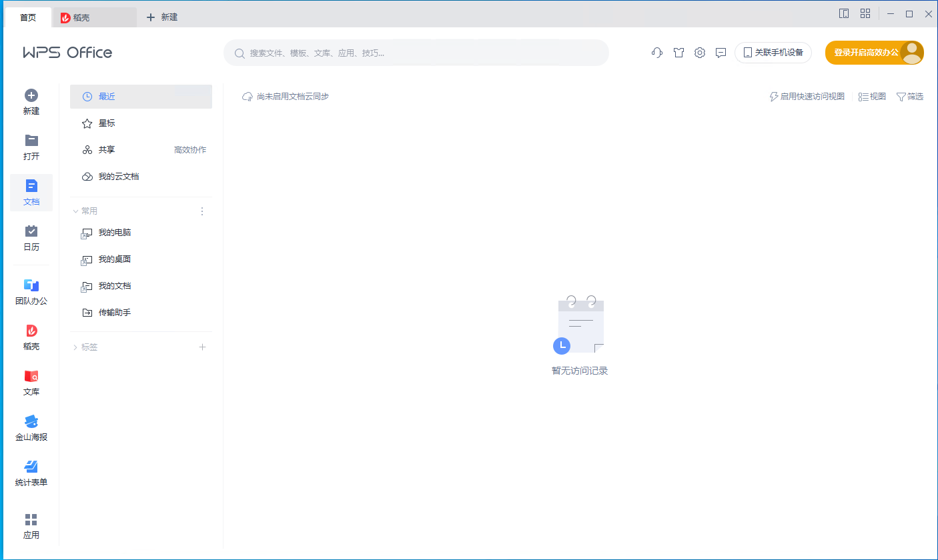
Task: Open the 日历 calendar icon
Action: coord(31,231)
